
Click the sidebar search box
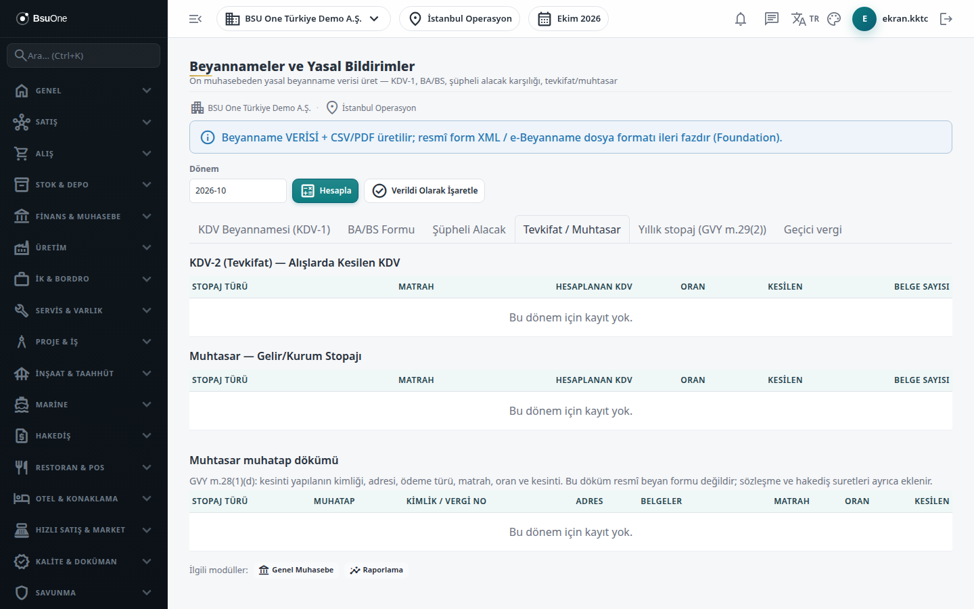point(84,55)
